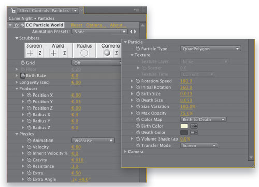
Task: Click the Particle Type stopwatch icon
Action: 138,49
